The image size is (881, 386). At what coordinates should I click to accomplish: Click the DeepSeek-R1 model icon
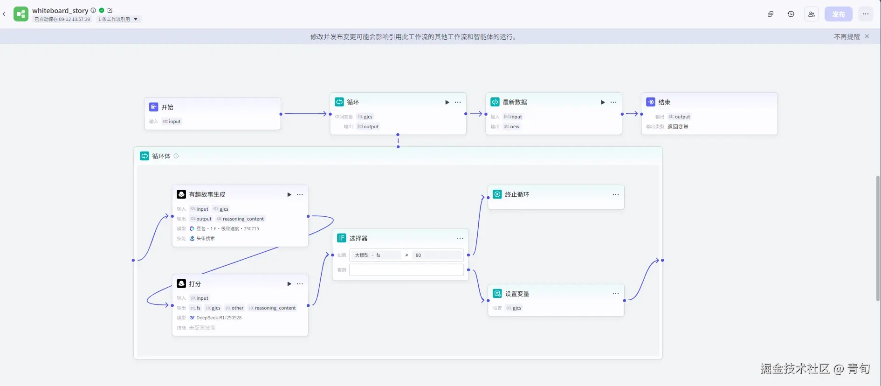(x=192, y=317)
